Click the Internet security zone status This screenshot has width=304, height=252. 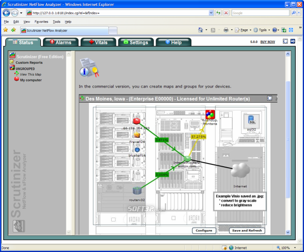238,248
